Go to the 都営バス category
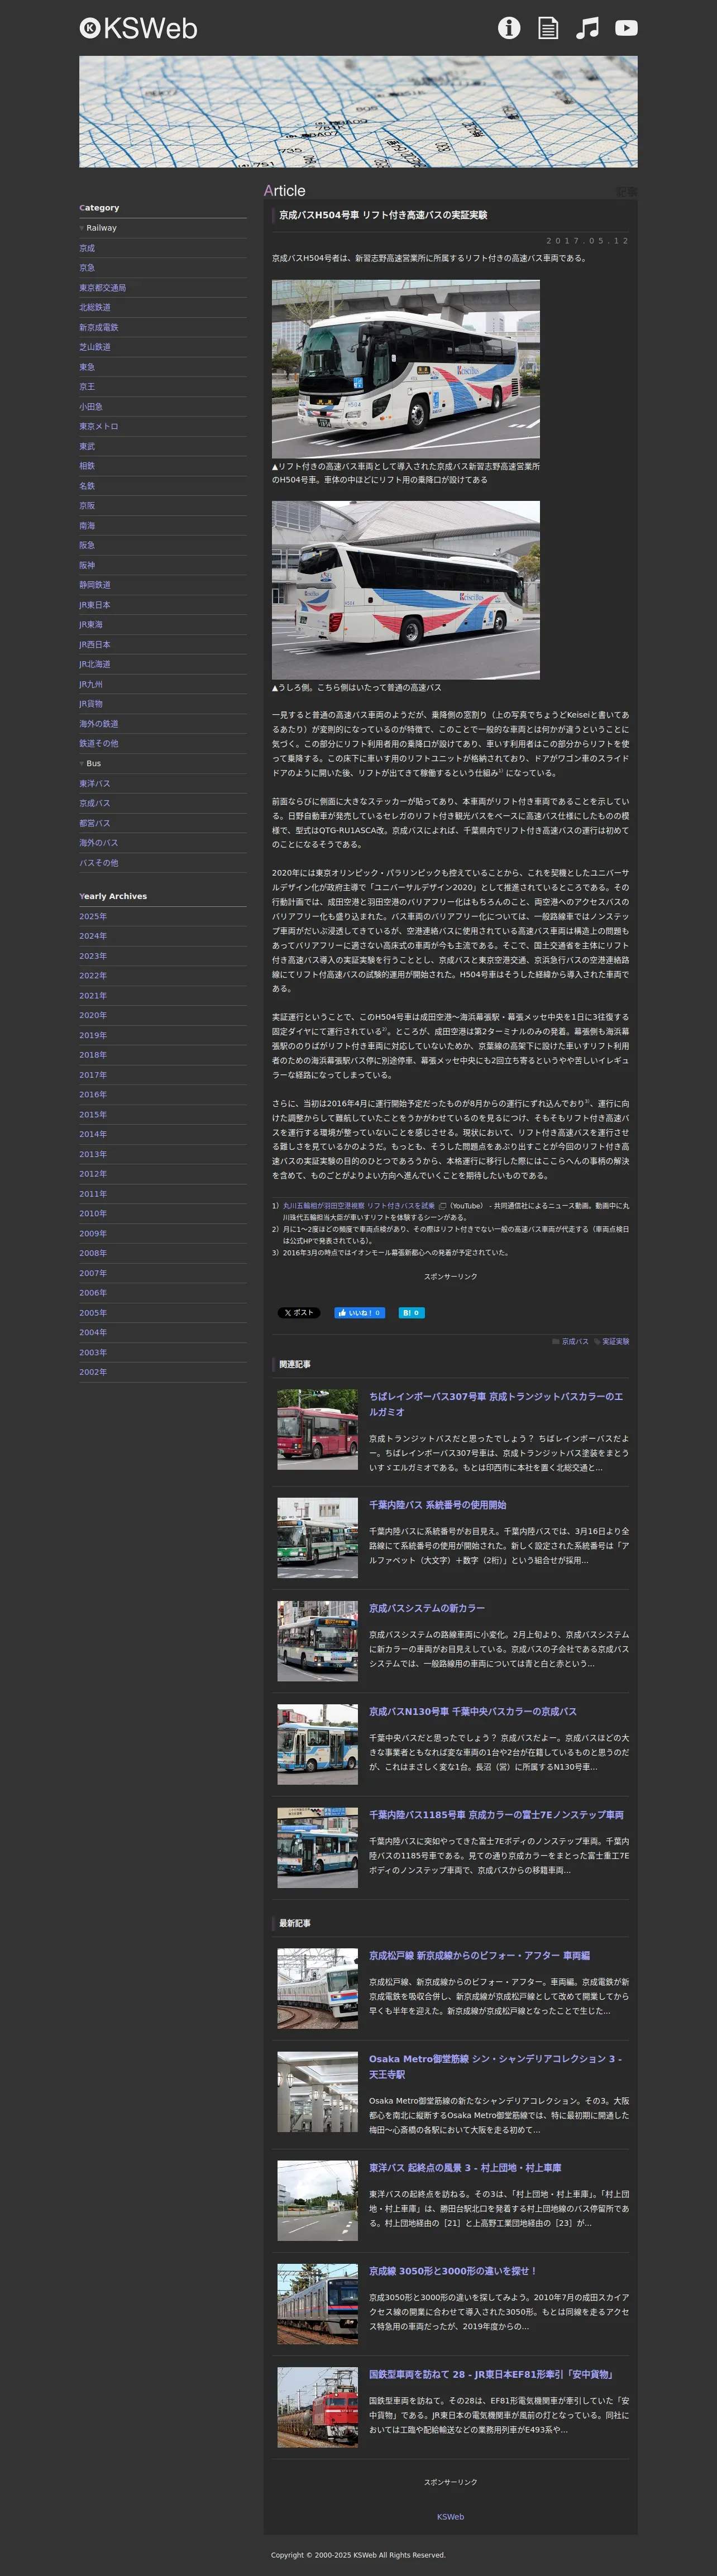The width and height of the screenshot is (717, 2576). pyautogui.click(x=95, y=823)
